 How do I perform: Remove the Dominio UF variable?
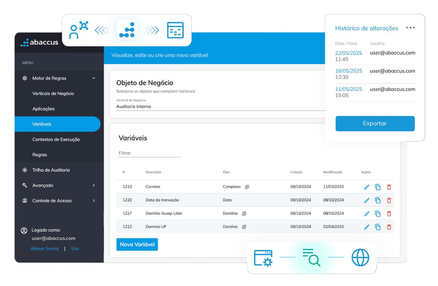tap(389, 227)
